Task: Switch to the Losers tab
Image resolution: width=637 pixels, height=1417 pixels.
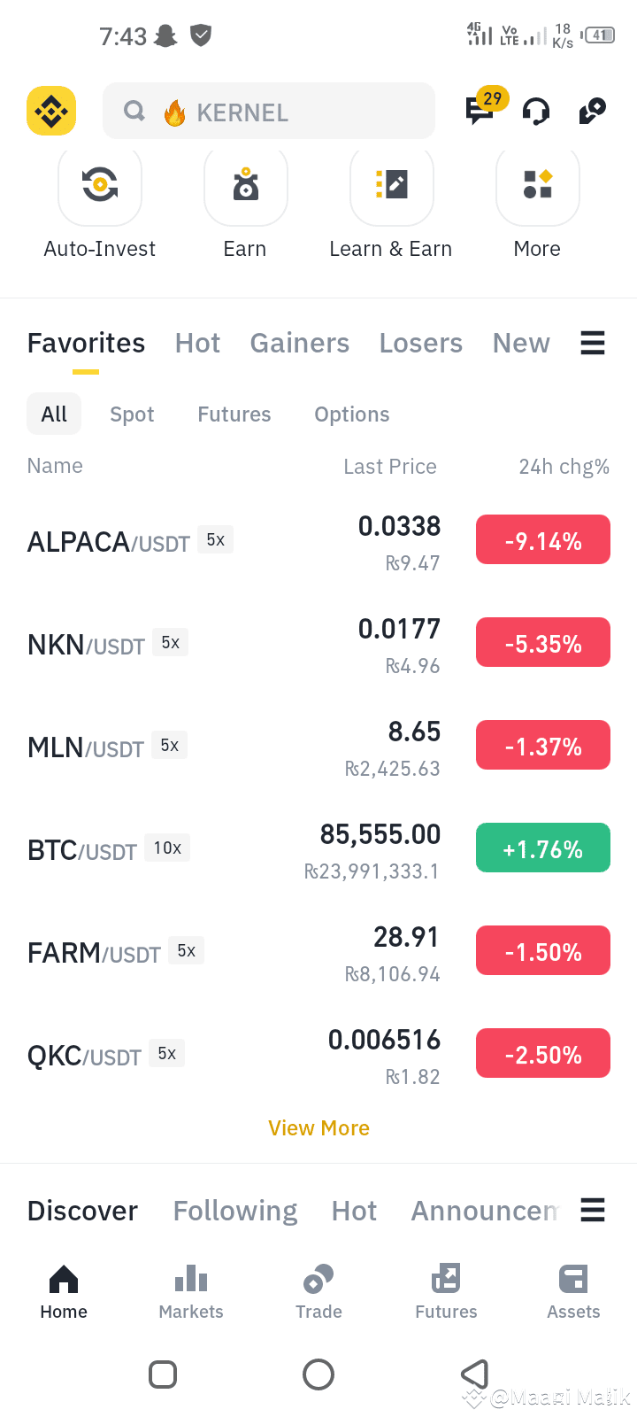Action: [x=421, y=343]
